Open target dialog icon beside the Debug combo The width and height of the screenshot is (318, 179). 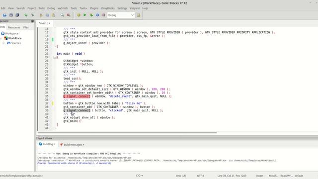pyautogui.click(x=139, y=15)
